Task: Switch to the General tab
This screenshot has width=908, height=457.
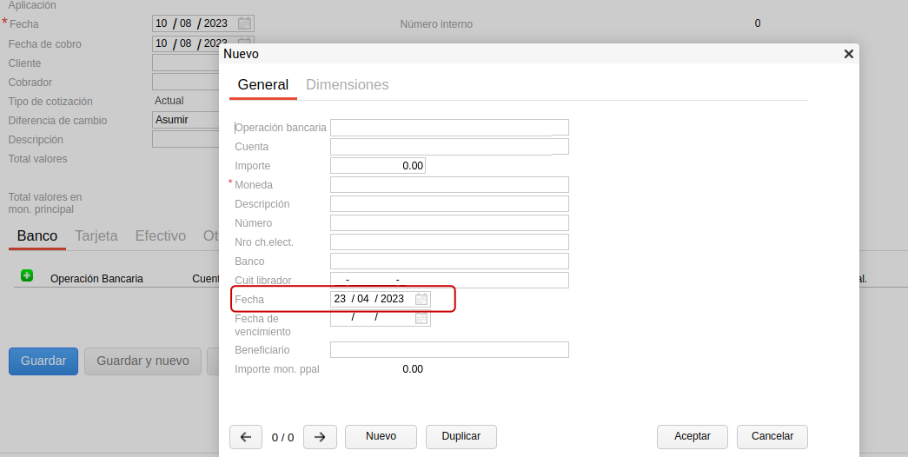Action: coord(263,84)
